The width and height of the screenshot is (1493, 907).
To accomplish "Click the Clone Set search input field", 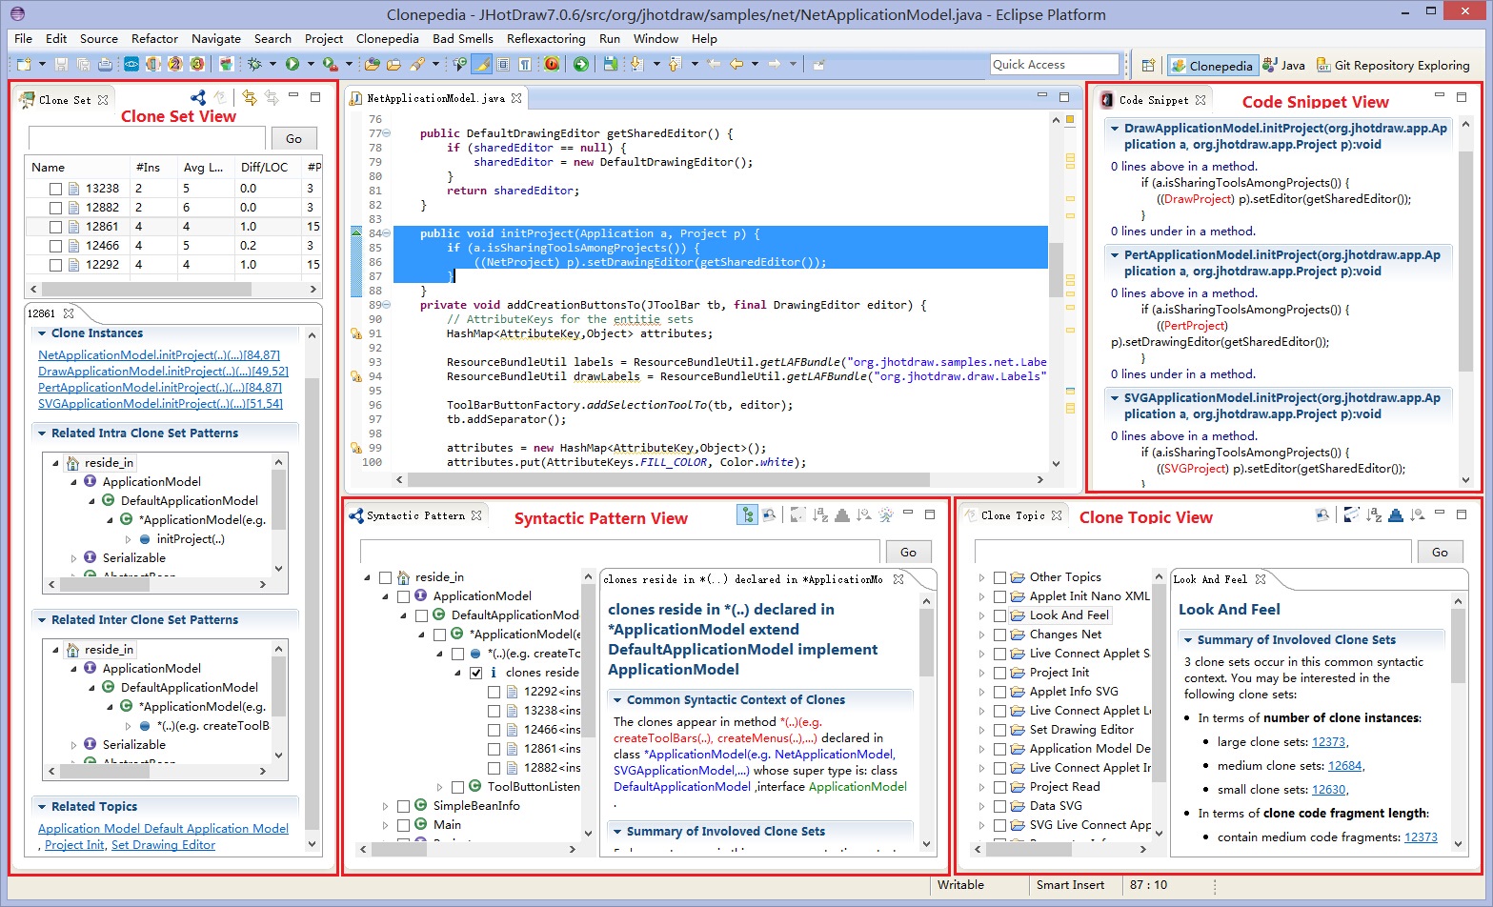I will click(x=147, y=138).
